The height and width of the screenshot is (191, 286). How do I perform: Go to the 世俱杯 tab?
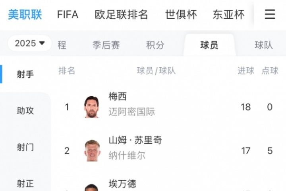181,15
